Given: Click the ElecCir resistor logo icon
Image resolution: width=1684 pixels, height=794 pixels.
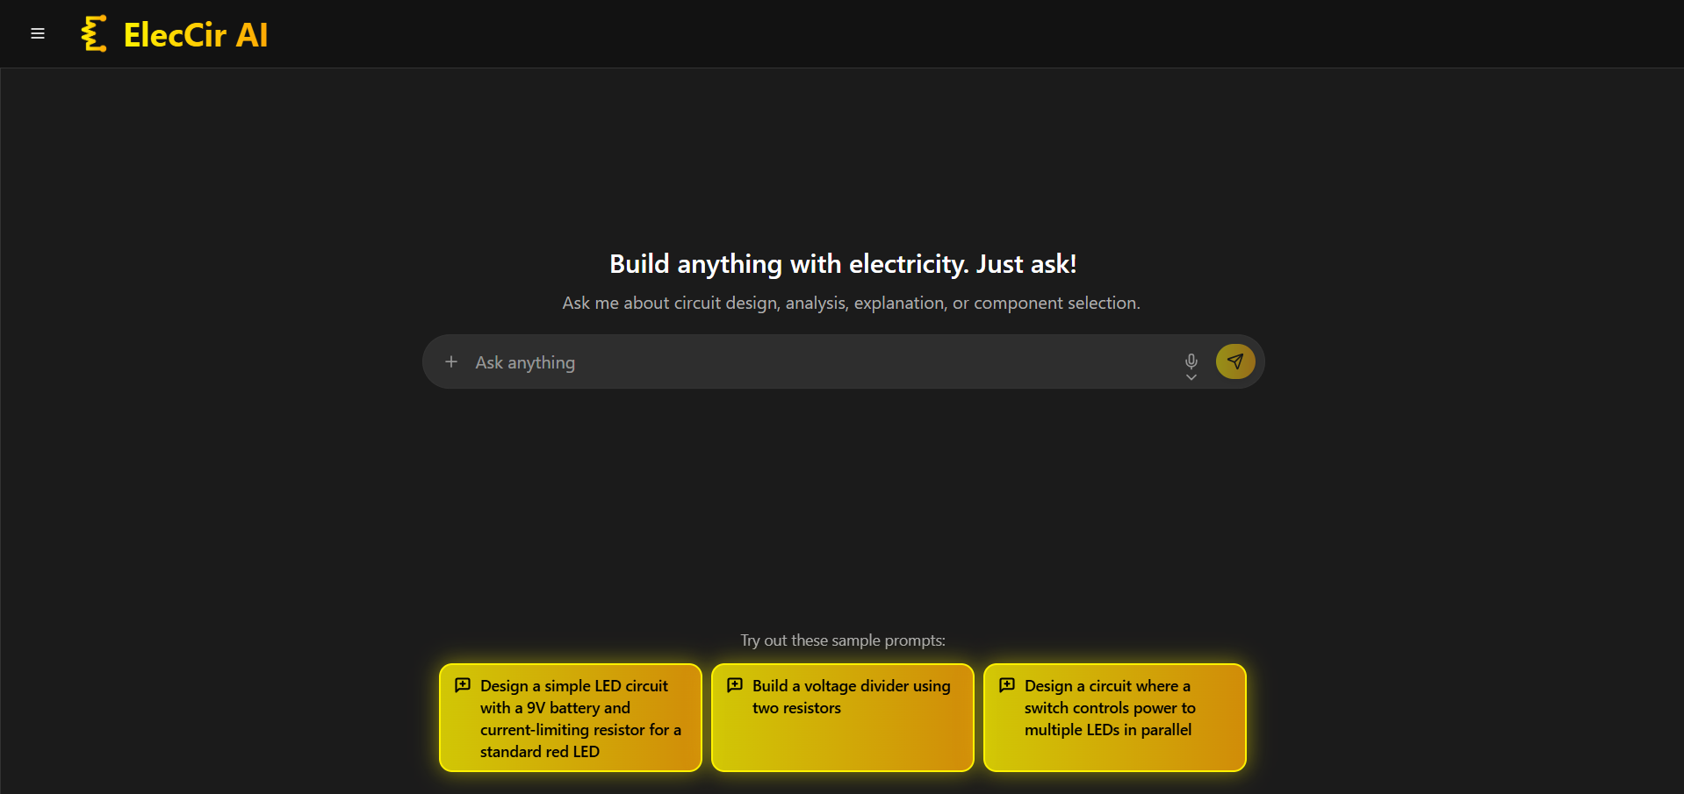Looking at the screenshot, I should coord(94,33).
